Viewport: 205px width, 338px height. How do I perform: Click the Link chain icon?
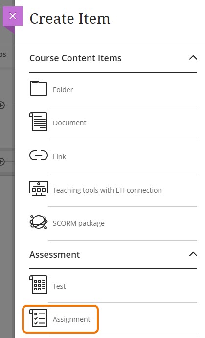39,155
